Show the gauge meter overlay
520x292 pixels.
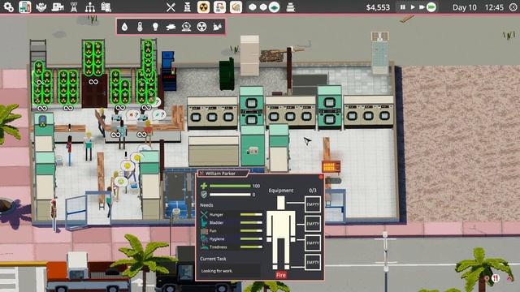(186, 27)
